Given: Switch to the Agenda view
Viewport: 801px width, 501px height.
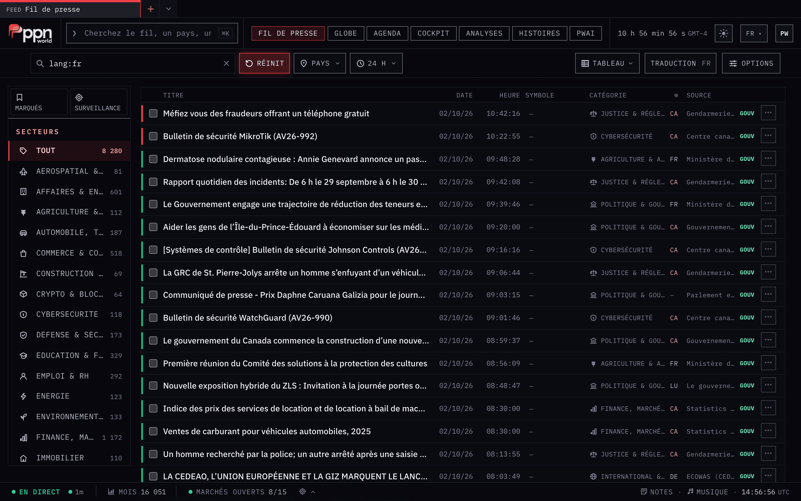Looking at the screenshot, I should 387,33.
